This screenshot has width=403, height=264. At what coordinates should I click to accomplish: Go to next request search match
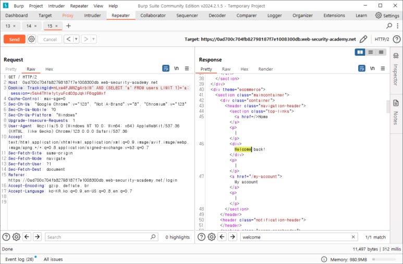tap(37, 237)
